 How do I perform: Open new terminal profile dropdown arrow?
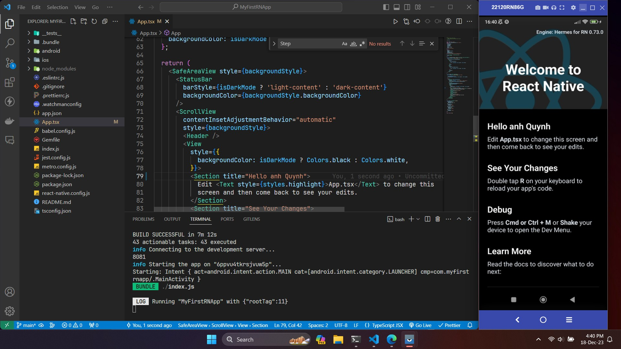418,219
